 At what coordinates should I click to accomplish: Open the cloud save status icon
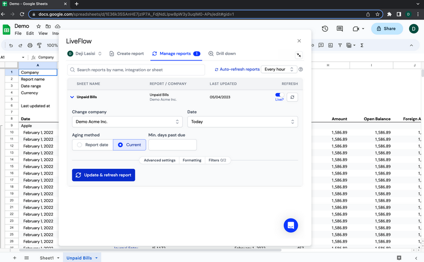pyautogui.click(x=57, y=26)
